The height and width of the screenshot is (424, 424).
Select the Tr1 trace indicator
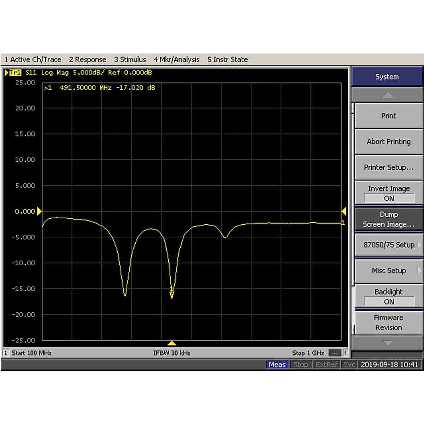coord(15,72)
